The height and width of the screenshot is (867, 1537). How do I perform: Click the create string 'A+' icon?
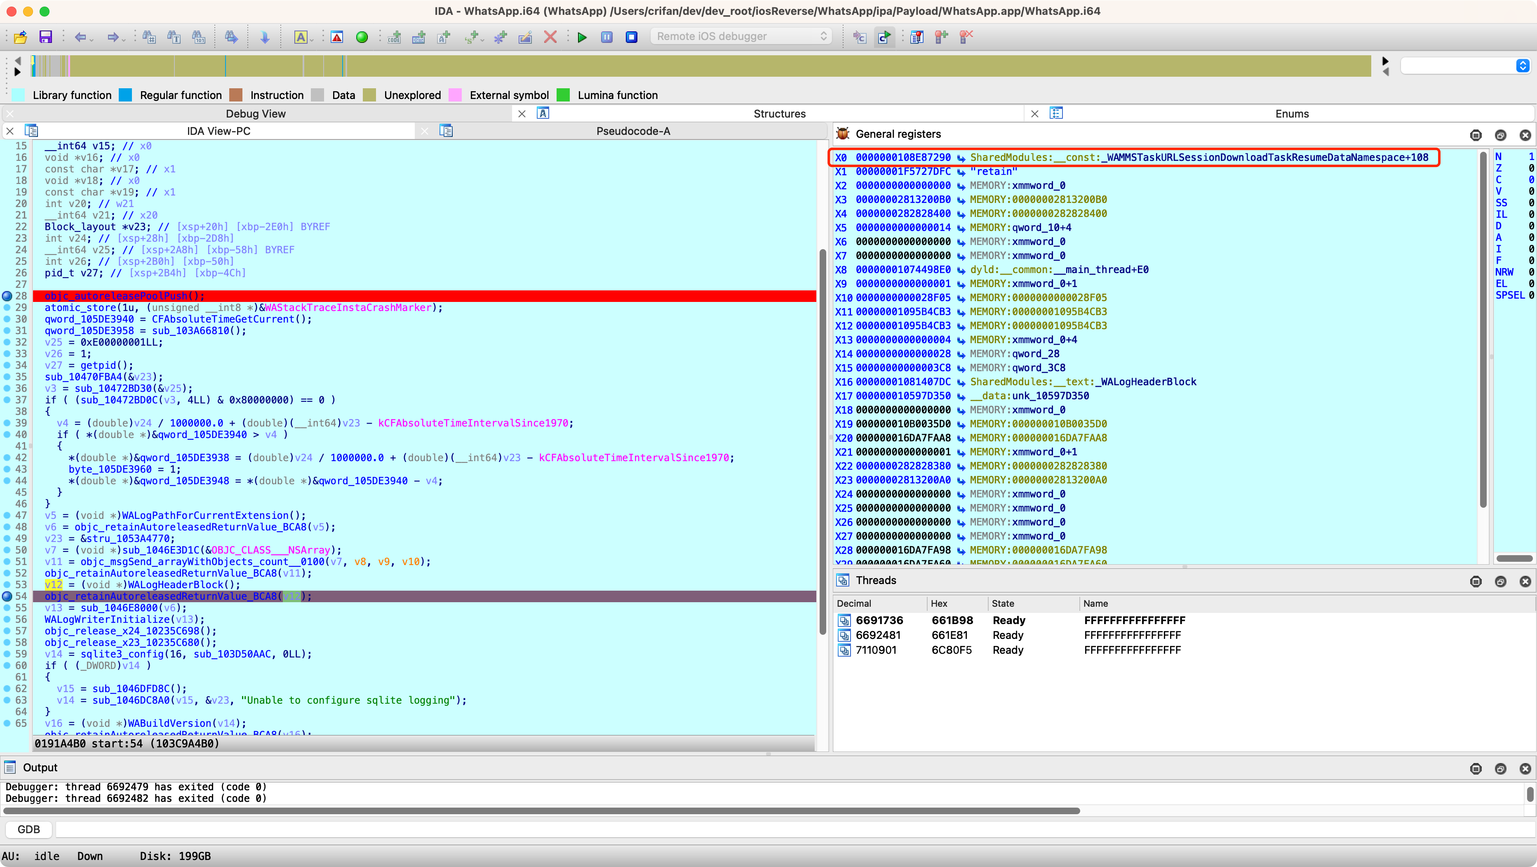[444, 37]
